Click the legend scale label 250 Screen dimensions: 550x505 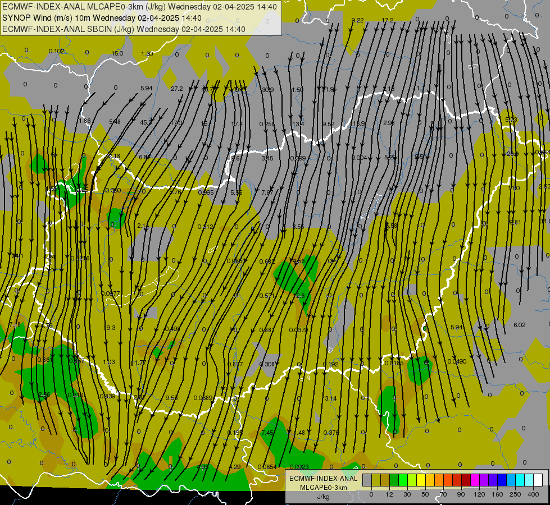pos(515,494)
